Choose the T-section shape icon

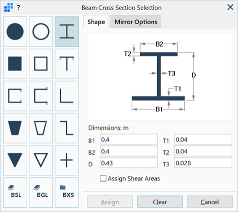pyautogui.click(x=67, y=64)
